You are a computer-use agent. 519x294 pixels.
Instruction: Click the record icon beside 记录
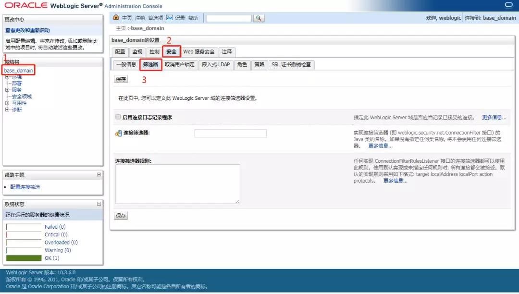170,17
